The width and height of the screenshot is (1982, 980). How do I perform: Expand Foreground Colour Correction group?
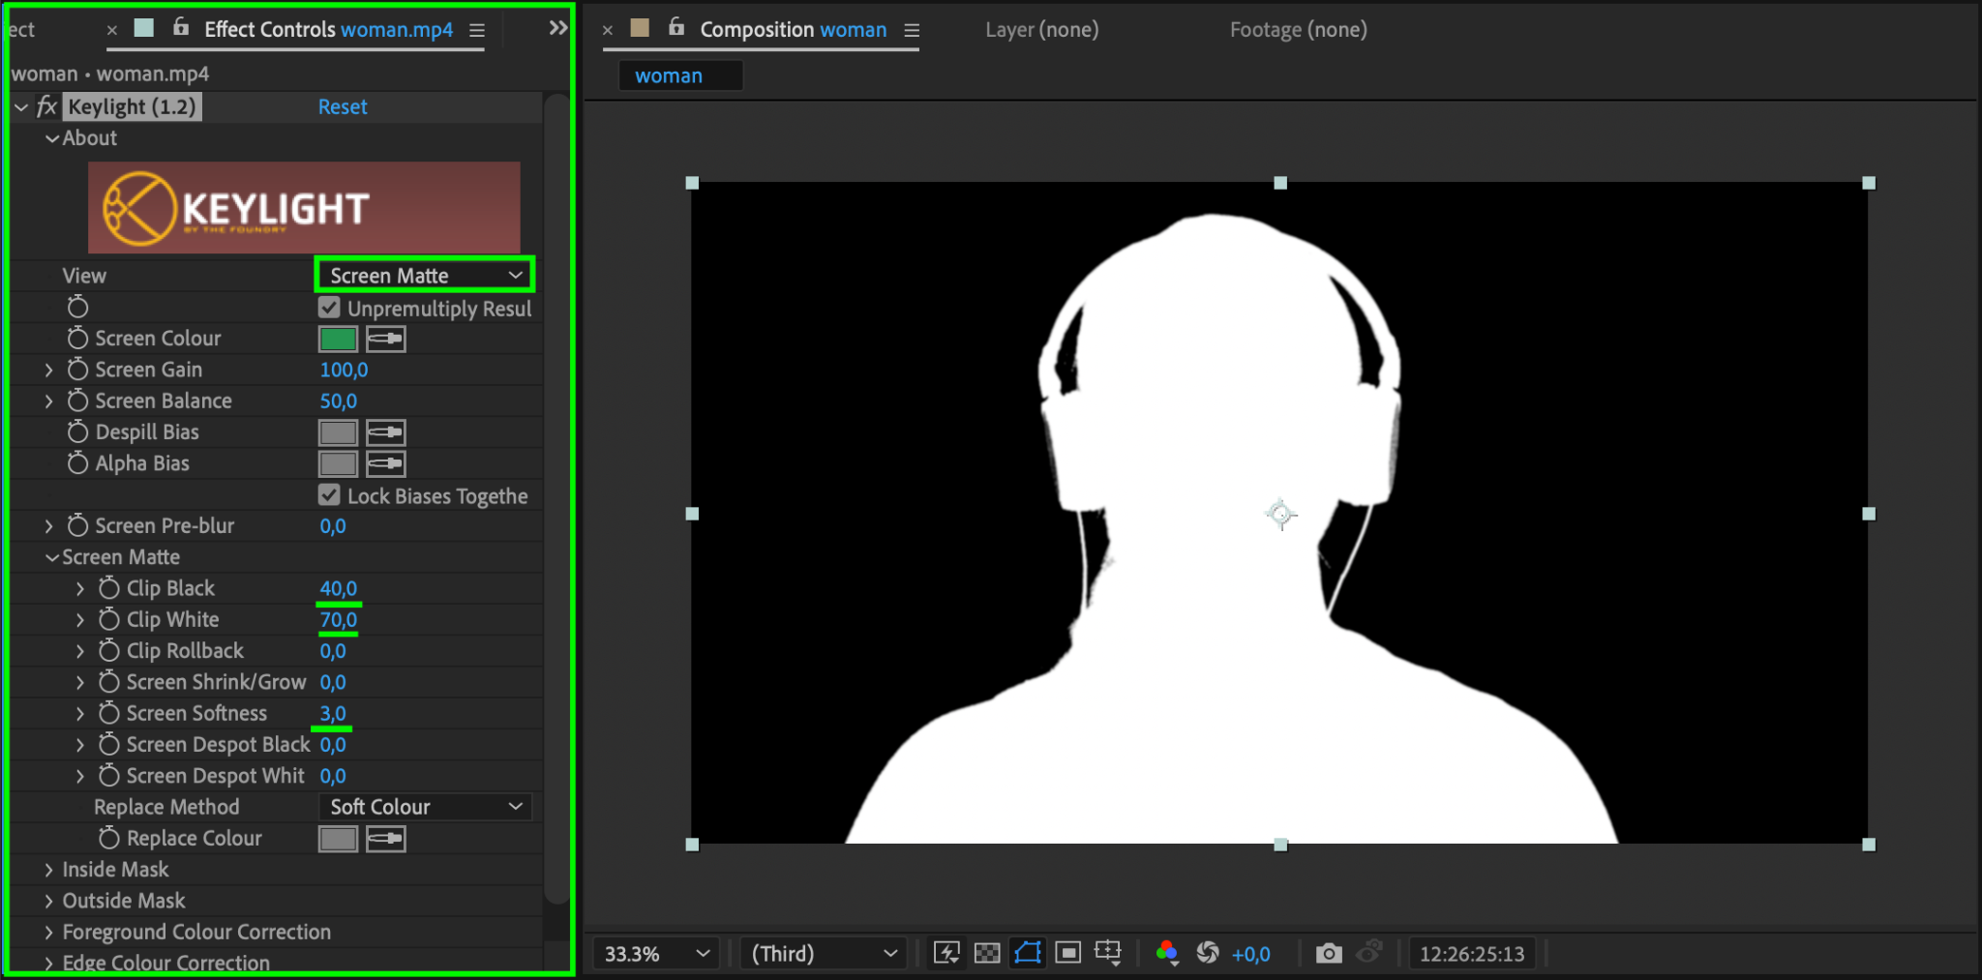tap(48, 932)
